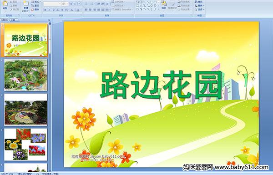Toggle underline formatting with the U button
This screenshot has height=175, width=273.
click(53, 10)
